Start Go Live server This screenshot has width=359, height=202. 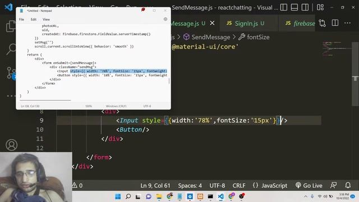click(x=309, y=186)
